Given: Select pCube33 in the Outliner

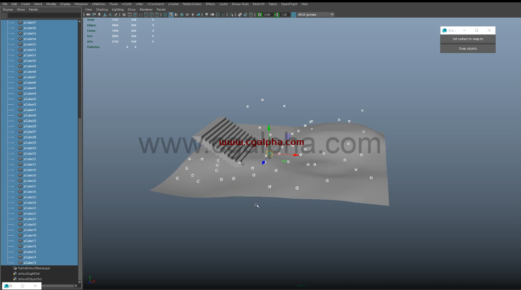Looking at the screenshot, I should 30,154.
